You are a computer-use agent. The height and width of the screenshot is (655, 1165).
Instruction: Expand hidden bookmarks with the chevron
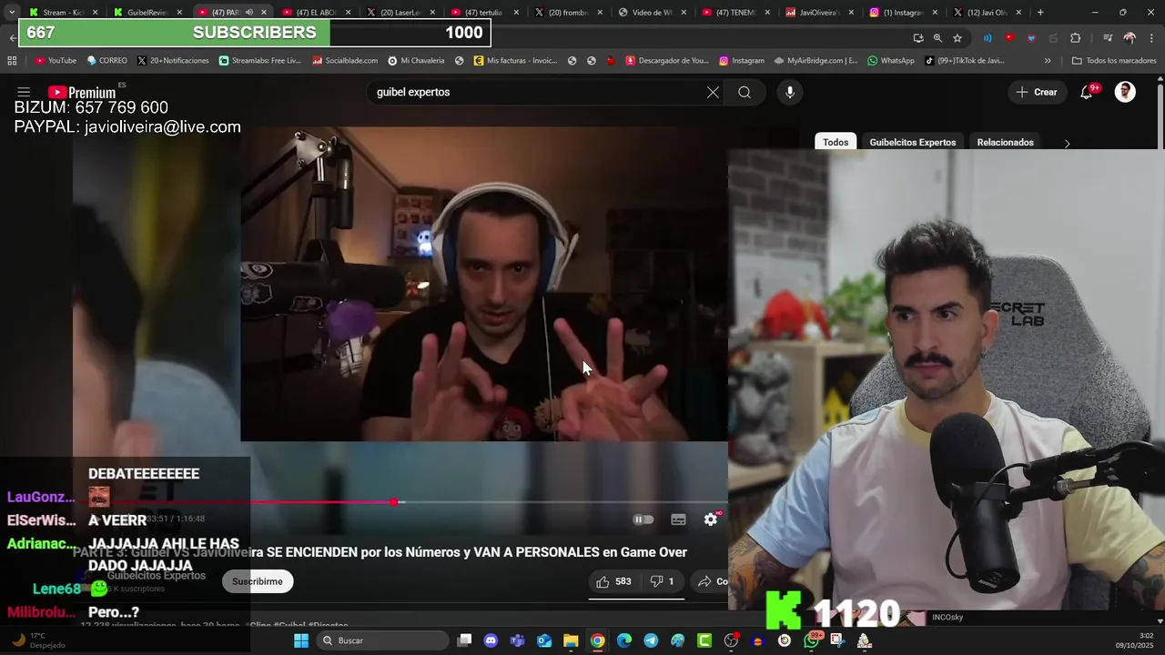1048,61
